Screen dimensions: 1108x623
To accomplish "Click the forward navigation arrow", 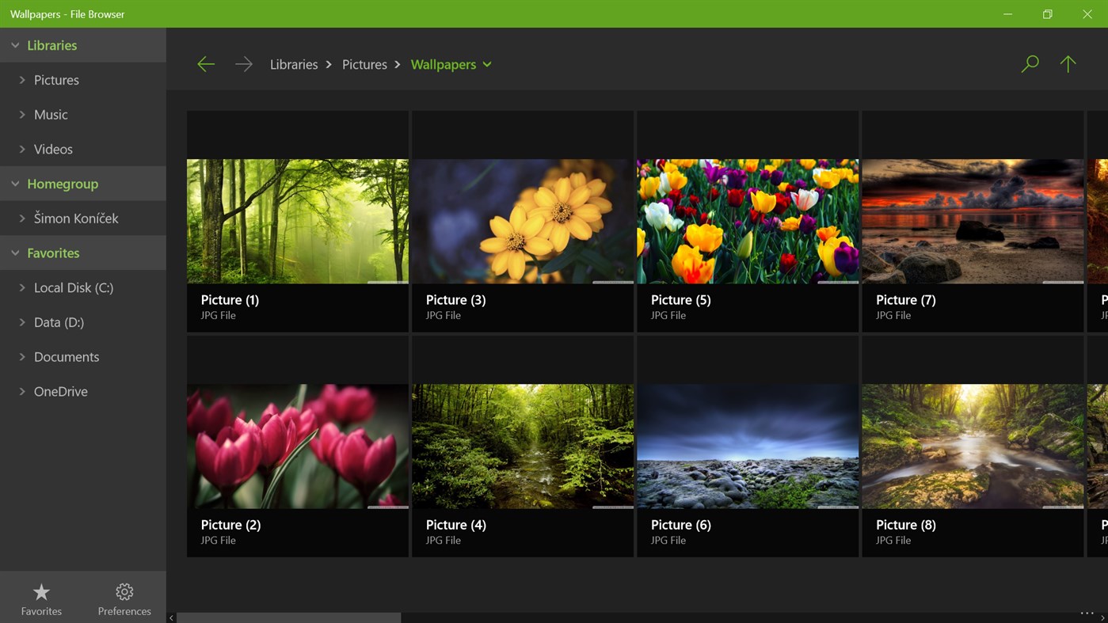I will (244, 63).
